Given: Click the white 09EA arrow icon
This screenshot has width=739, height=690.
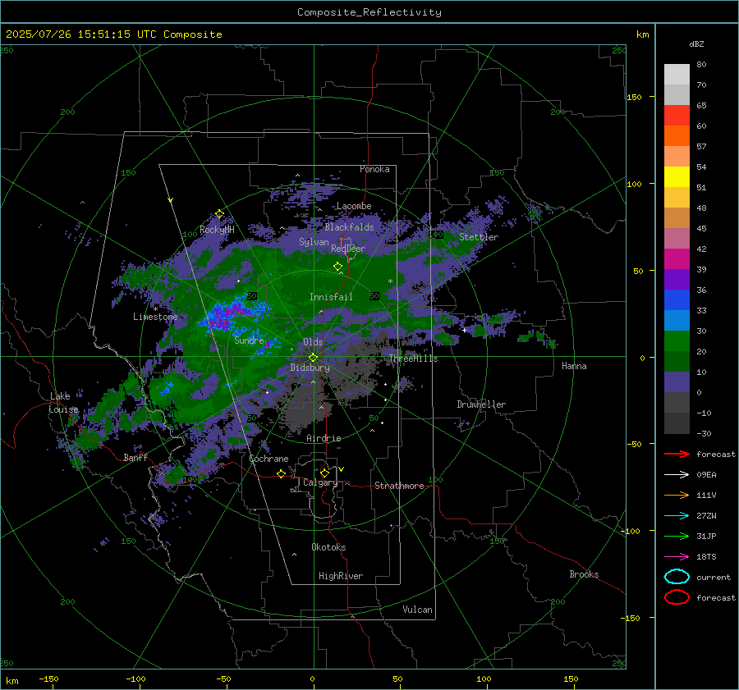Looking at the screenshot, I should 677,474.
